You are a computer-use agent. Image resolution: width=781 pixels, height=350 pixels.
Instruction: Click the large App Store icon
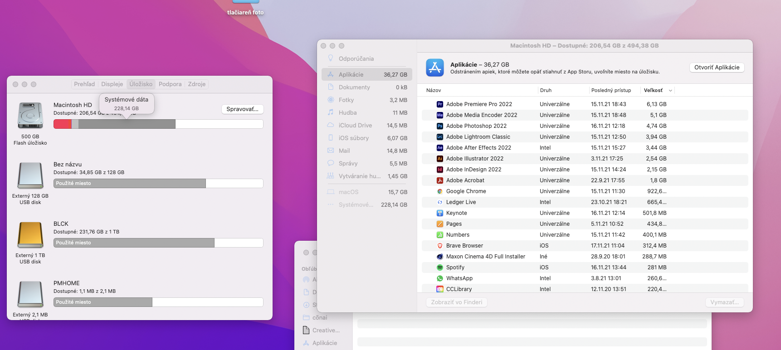pos(434,68)
